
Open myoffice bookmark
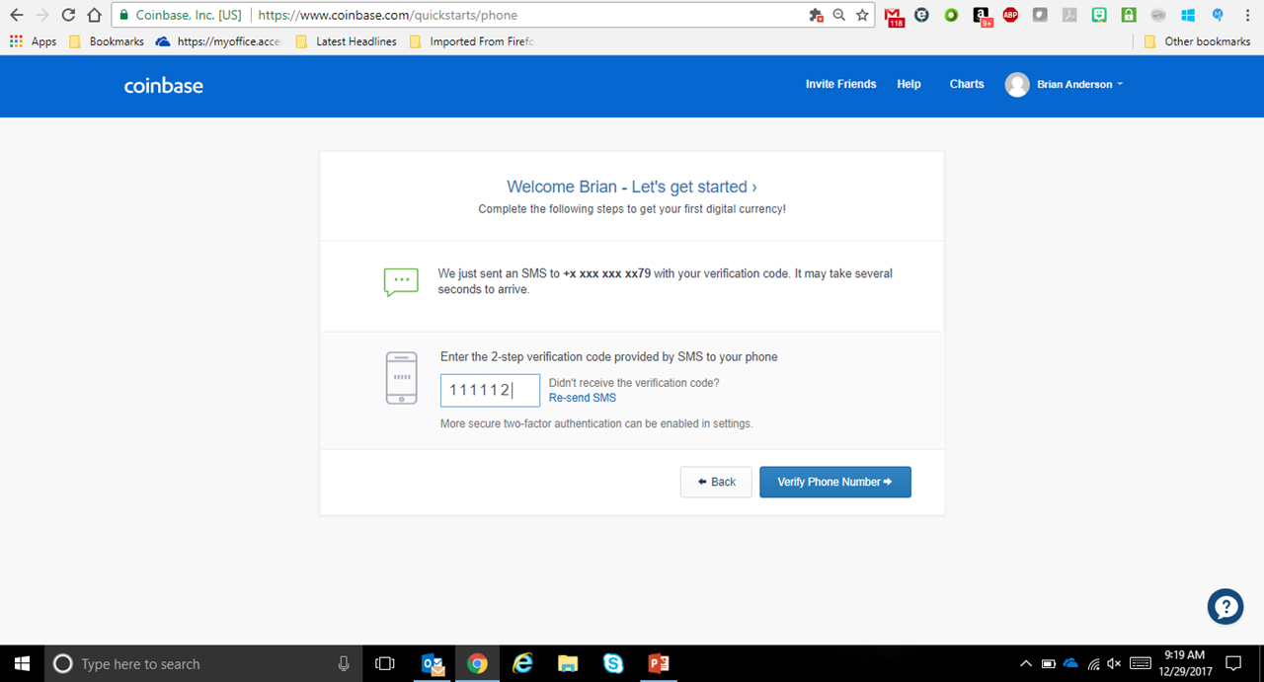coord(219,41)
